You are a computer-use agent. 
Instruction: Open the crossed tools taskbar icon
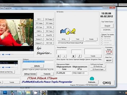(x=44, y=93)
